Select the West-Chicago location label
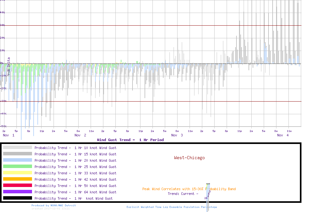 [x=189, y=158]
